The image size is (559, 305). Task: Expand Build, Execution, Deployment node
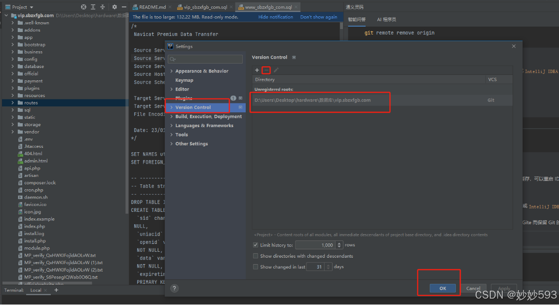click(172, 117)
